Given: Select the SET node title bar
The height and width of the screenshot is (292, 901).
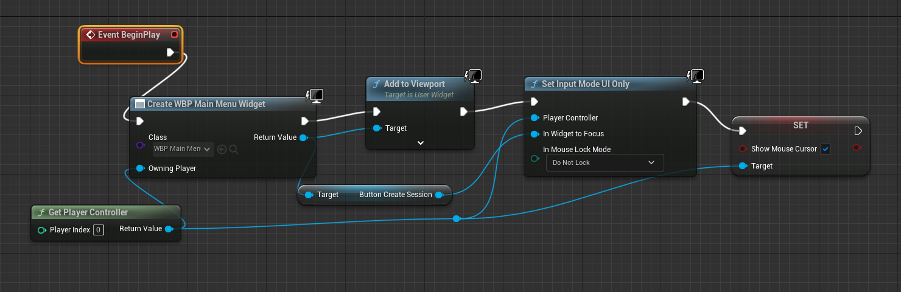Looking at the screenshot, I should (x=801, y=125).
